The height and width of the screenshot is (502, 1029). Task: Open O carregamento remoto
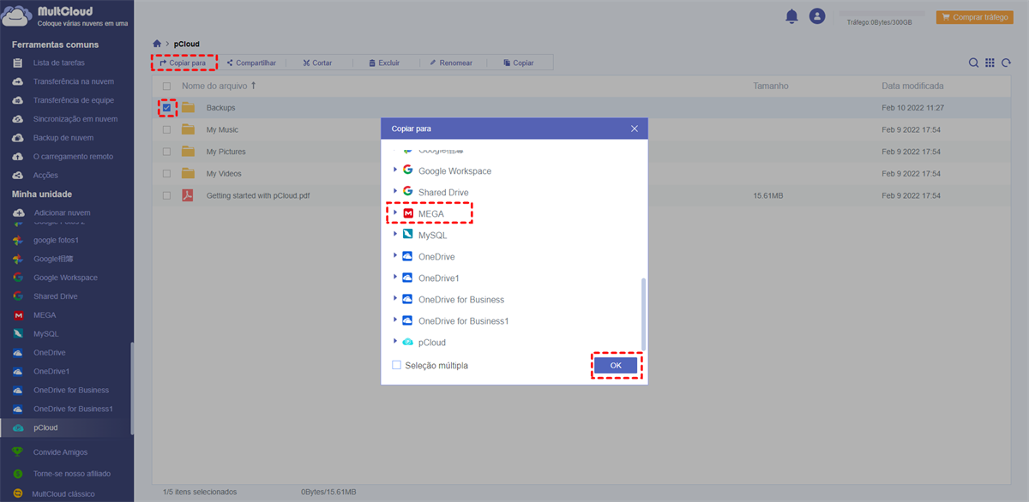tap(72, 157)
